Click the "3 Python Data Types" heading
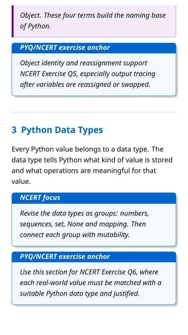 [57, 130]
